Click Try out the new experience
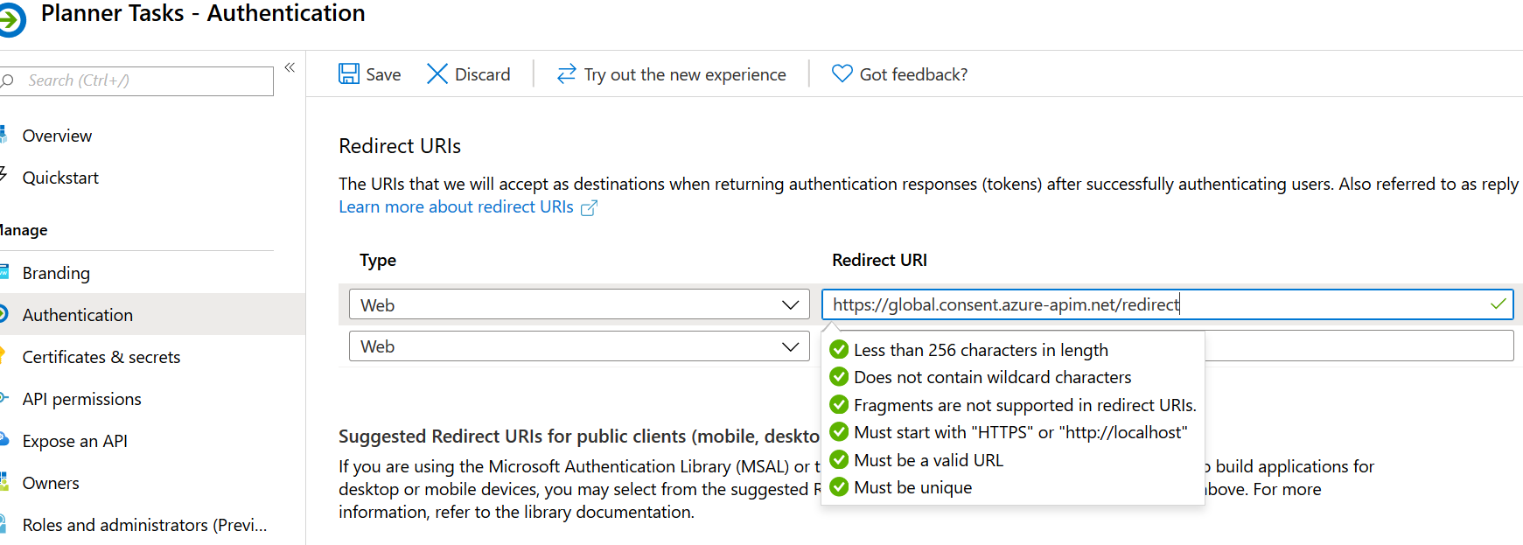The image size is (1523, 545). point(684,74)
